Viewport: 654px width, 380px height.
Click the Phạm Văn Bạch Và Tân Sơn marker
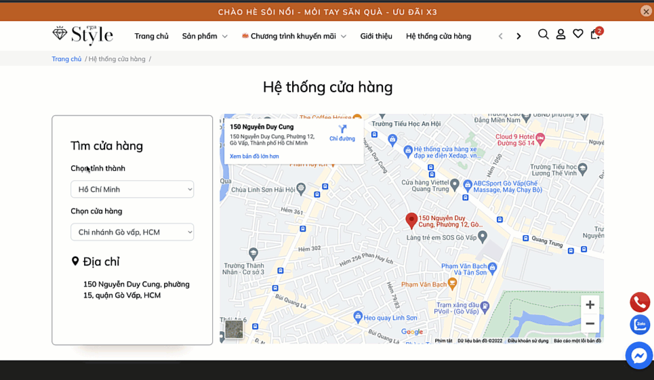(492, 268)
